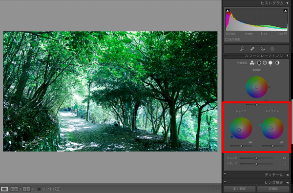Enable the ソフト校正 soft proofing checkbox
The image size is (293, 193).
(x=39, y=189)
